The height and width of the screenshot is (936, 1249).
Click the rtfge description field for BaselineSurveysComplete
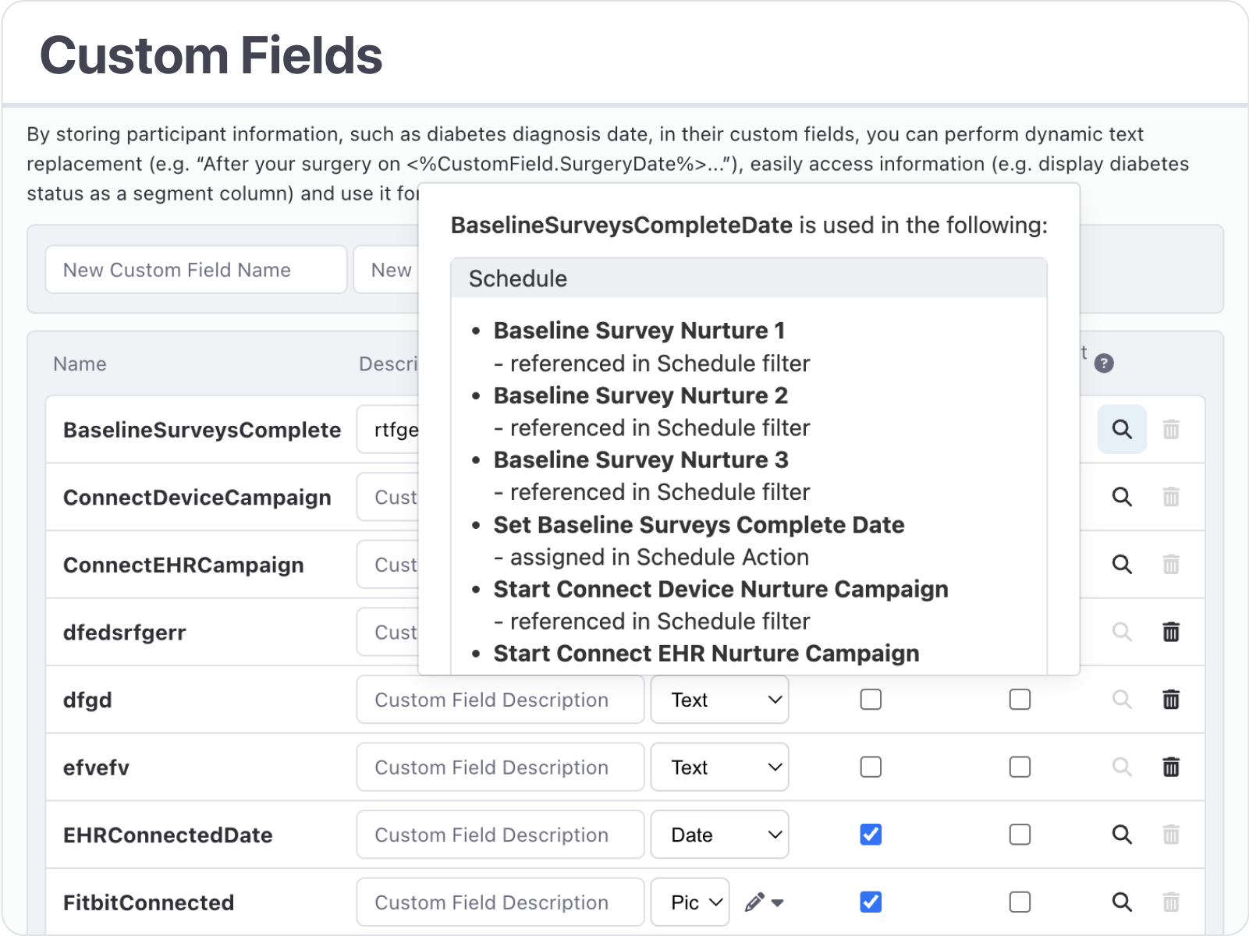pos(388,429)
